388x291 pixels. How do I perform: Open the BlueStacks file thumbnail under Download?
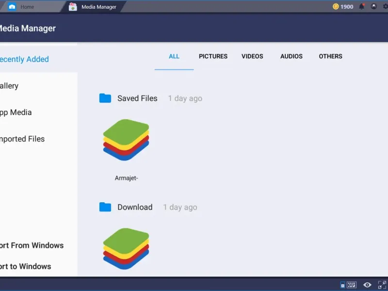pyautogui.click(x=126, y=249)
